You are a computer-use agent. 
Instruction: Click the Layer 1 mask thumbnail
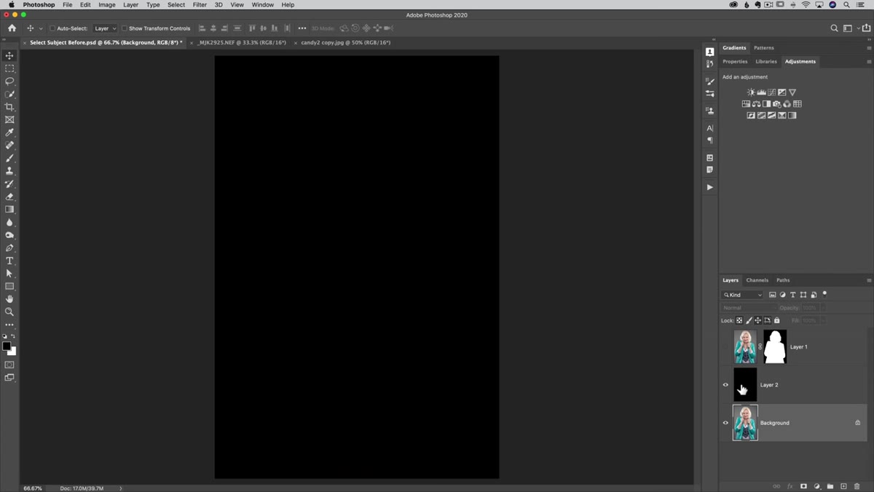[x=775, y=347]
